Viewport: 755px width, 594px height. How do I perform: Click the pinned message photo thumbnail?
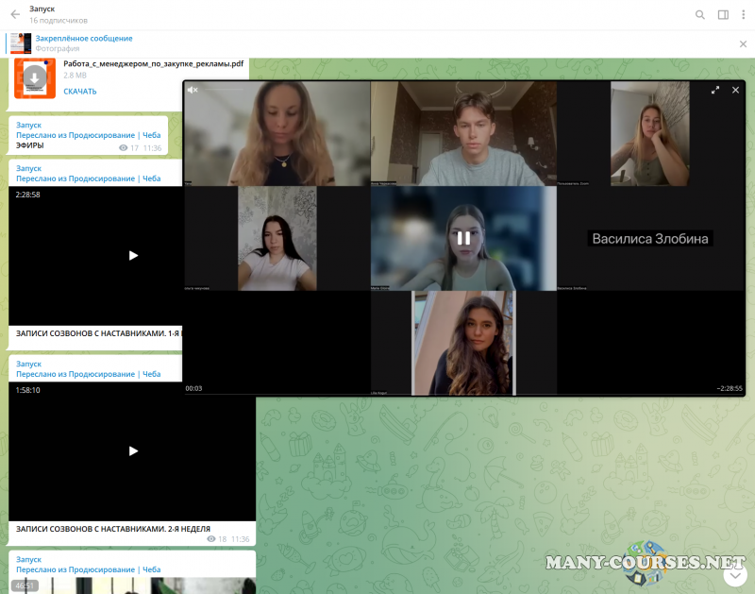pos(21,43)
